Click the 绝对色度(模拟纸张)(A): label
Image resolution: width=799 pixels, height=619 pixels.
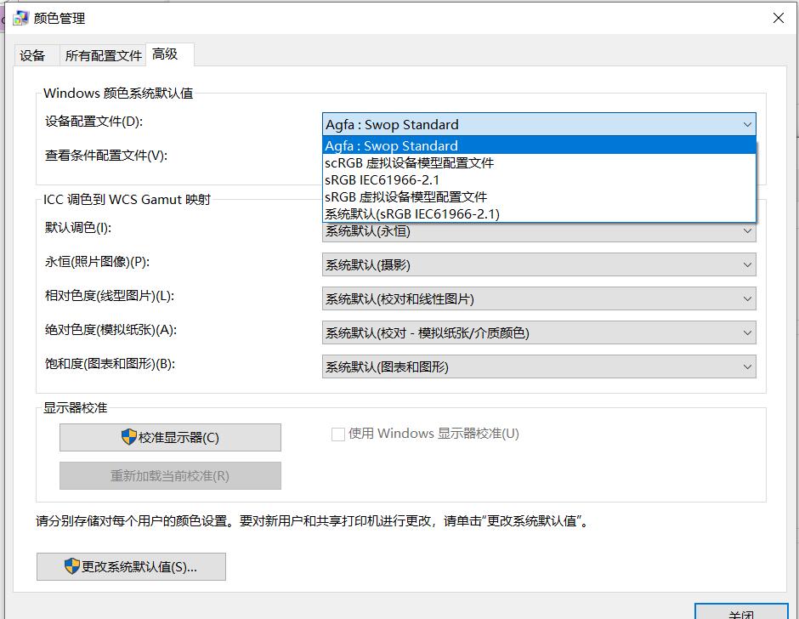(x=110, y=330)
